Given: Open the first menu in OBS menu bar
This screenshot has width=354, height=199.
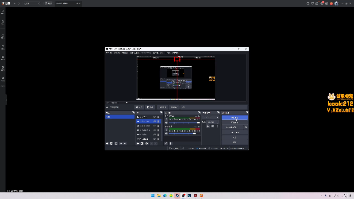Looking at the screenshot, I should click(x=109, y=53).
